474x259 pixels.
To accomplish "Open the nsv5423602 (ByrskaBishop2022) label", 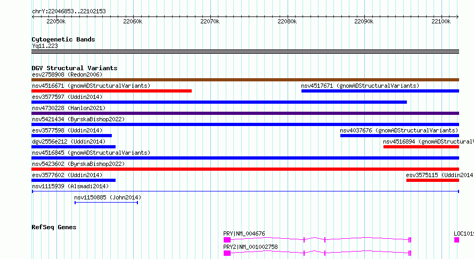I will point(78,164).
